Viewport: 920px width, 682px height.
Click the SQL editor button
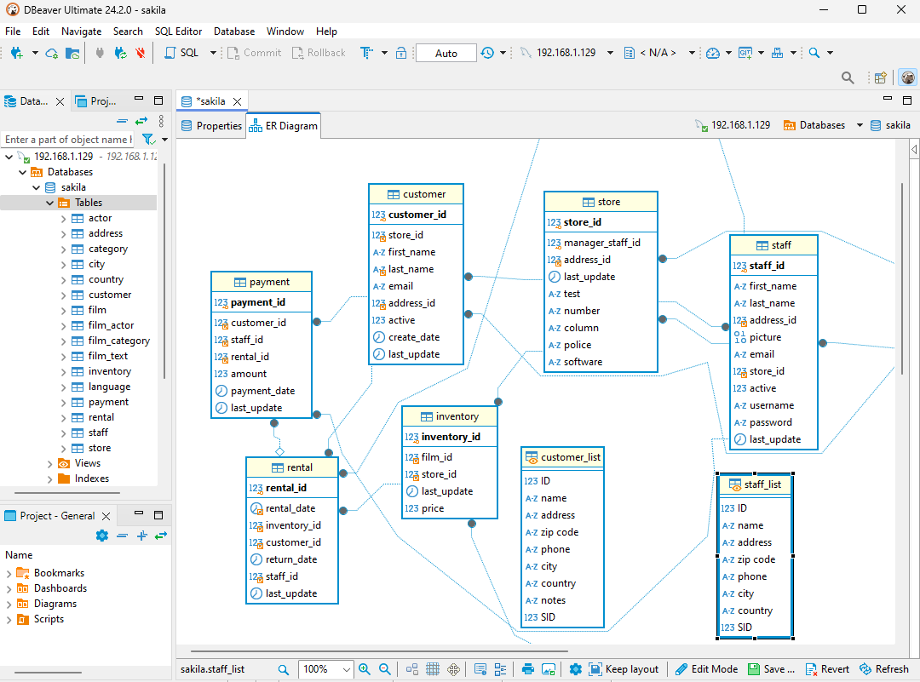click(181, 53)
